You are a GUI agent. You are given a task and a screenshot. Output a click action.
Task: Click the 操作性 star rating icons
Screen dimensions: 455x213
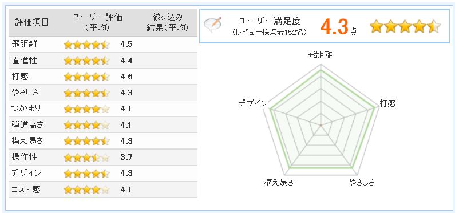tap(87, 158)
